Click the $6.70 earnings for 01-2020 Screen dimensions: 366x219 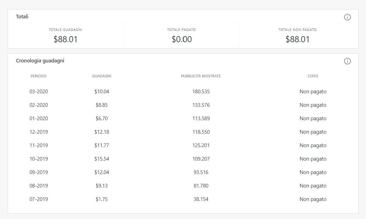(x=102, y=118)
